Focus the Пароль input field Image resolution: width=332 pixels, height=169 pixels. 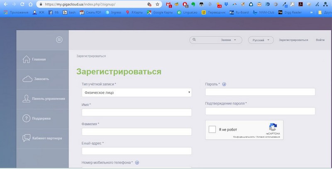(x=260, y=92)
